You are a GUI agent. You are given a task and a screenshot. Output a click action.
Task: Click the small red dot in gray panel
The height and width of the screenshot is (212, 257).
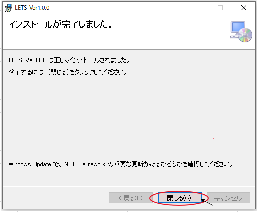[x=214, y=139]
